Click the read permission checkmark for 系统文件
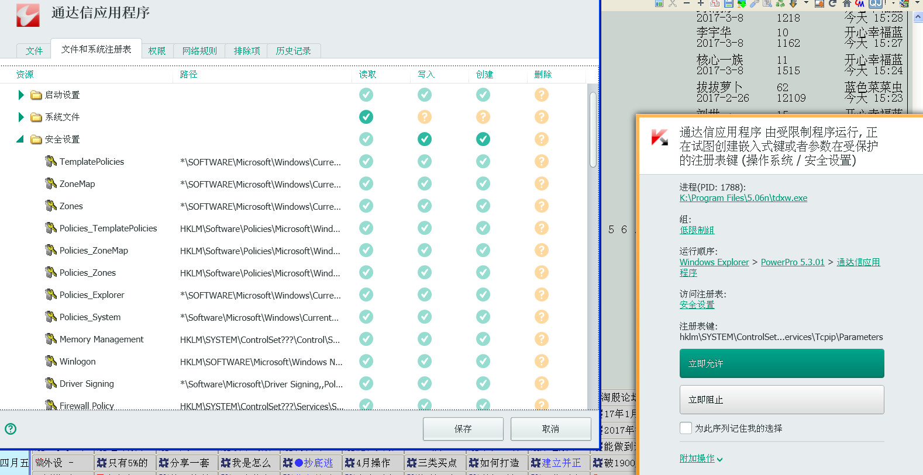The width and height of the screenshot is (923, 475). pyautogui.click(x=366, y=117)
